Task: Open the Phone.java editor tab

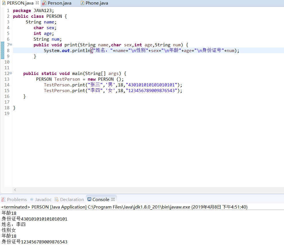Action: pos(97,3)
